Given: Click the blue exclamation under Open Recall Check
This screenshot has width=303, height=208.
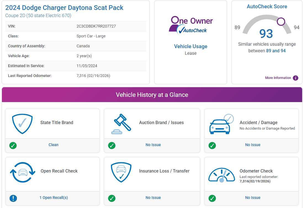Looking at the screenshot, I should click(x=13, y=198).
